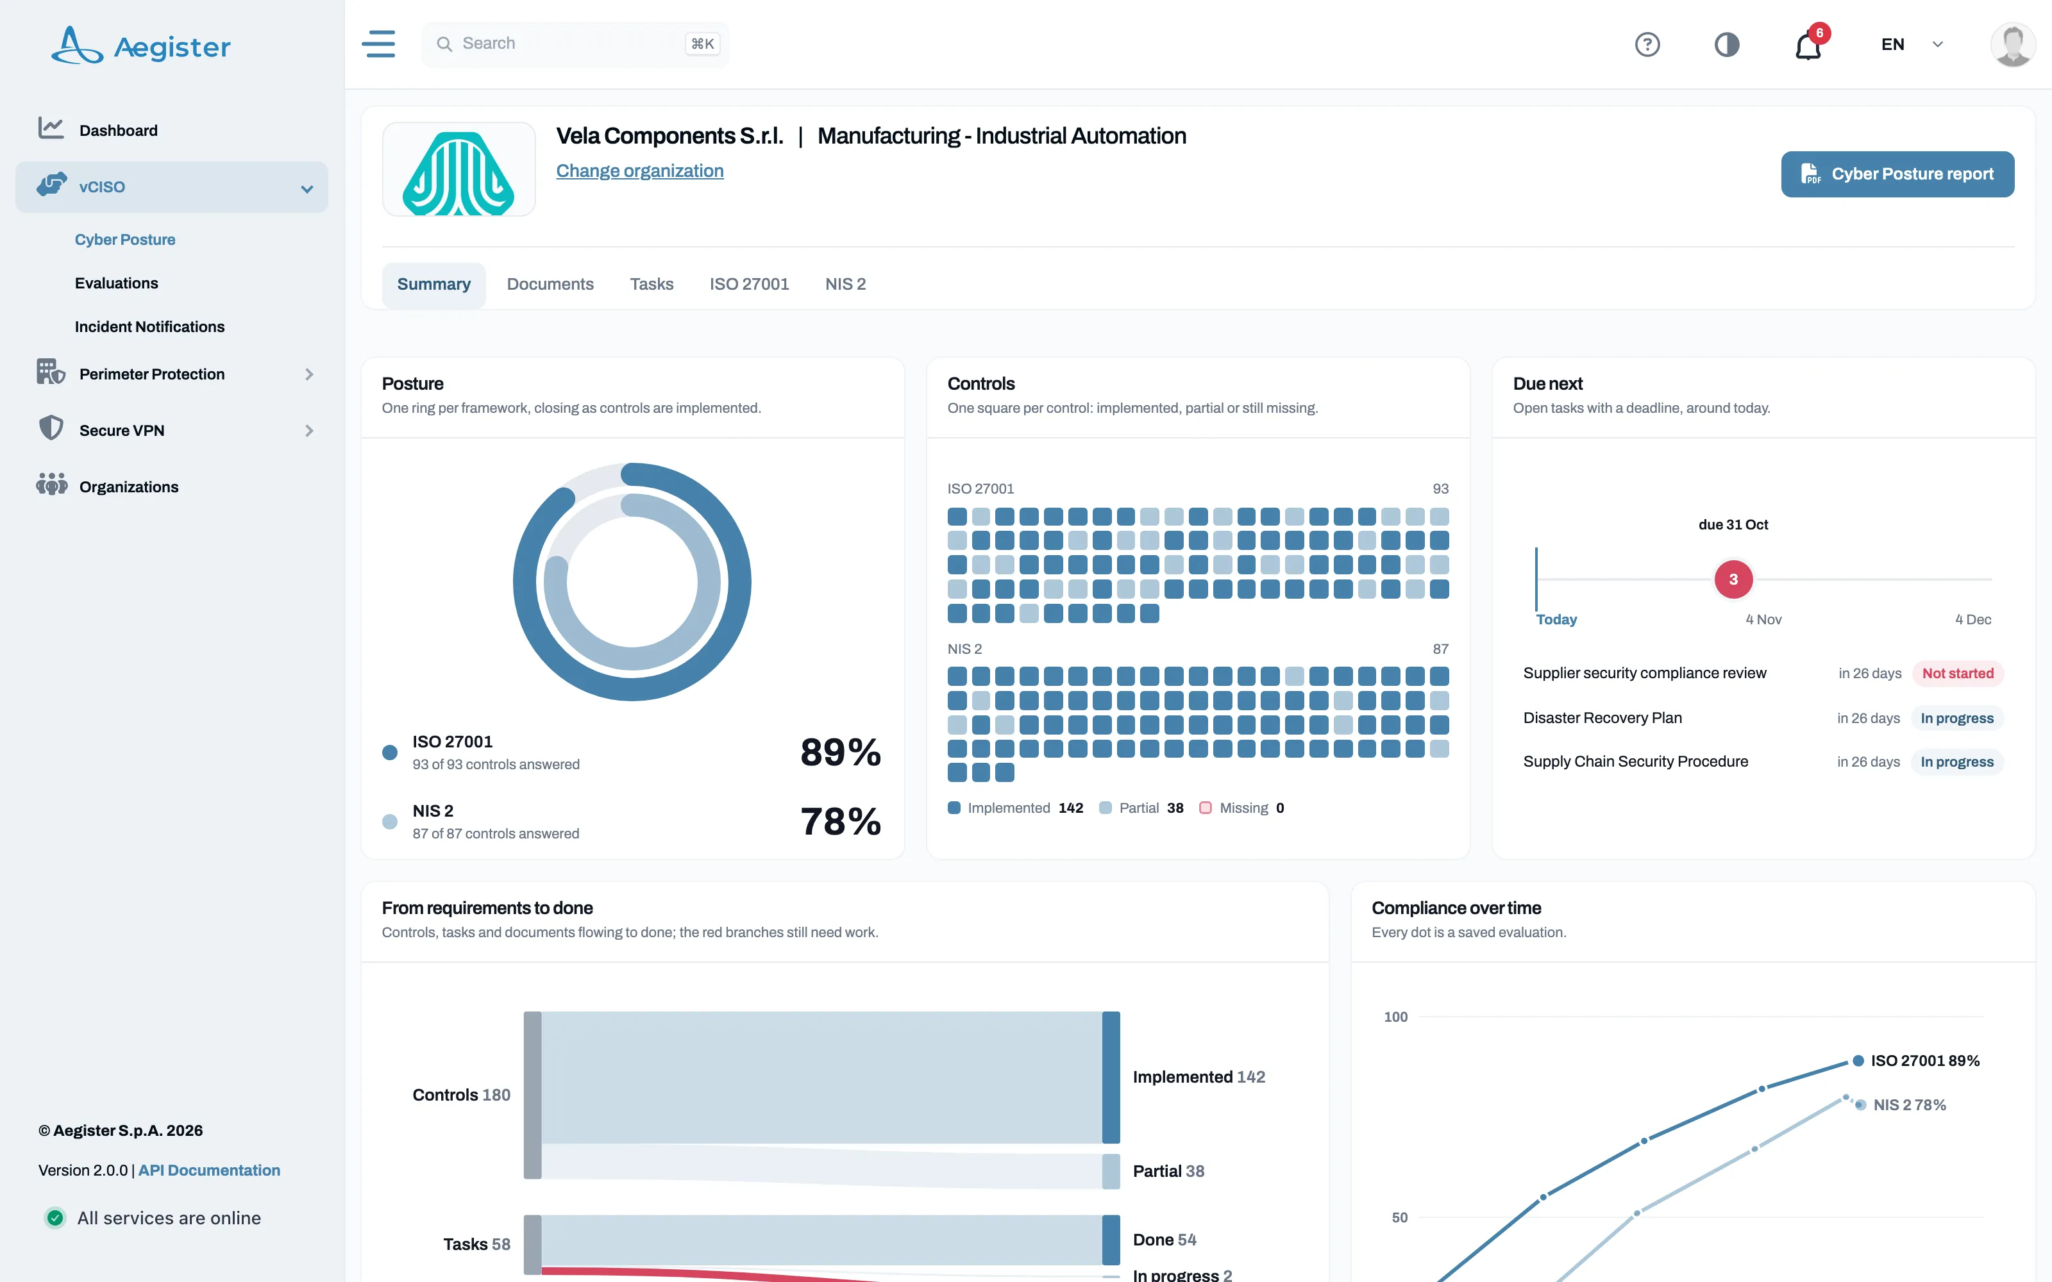Open the hamburger menu icon
This screenshot has width=2052, height=1282.
(x=378, y=44)
